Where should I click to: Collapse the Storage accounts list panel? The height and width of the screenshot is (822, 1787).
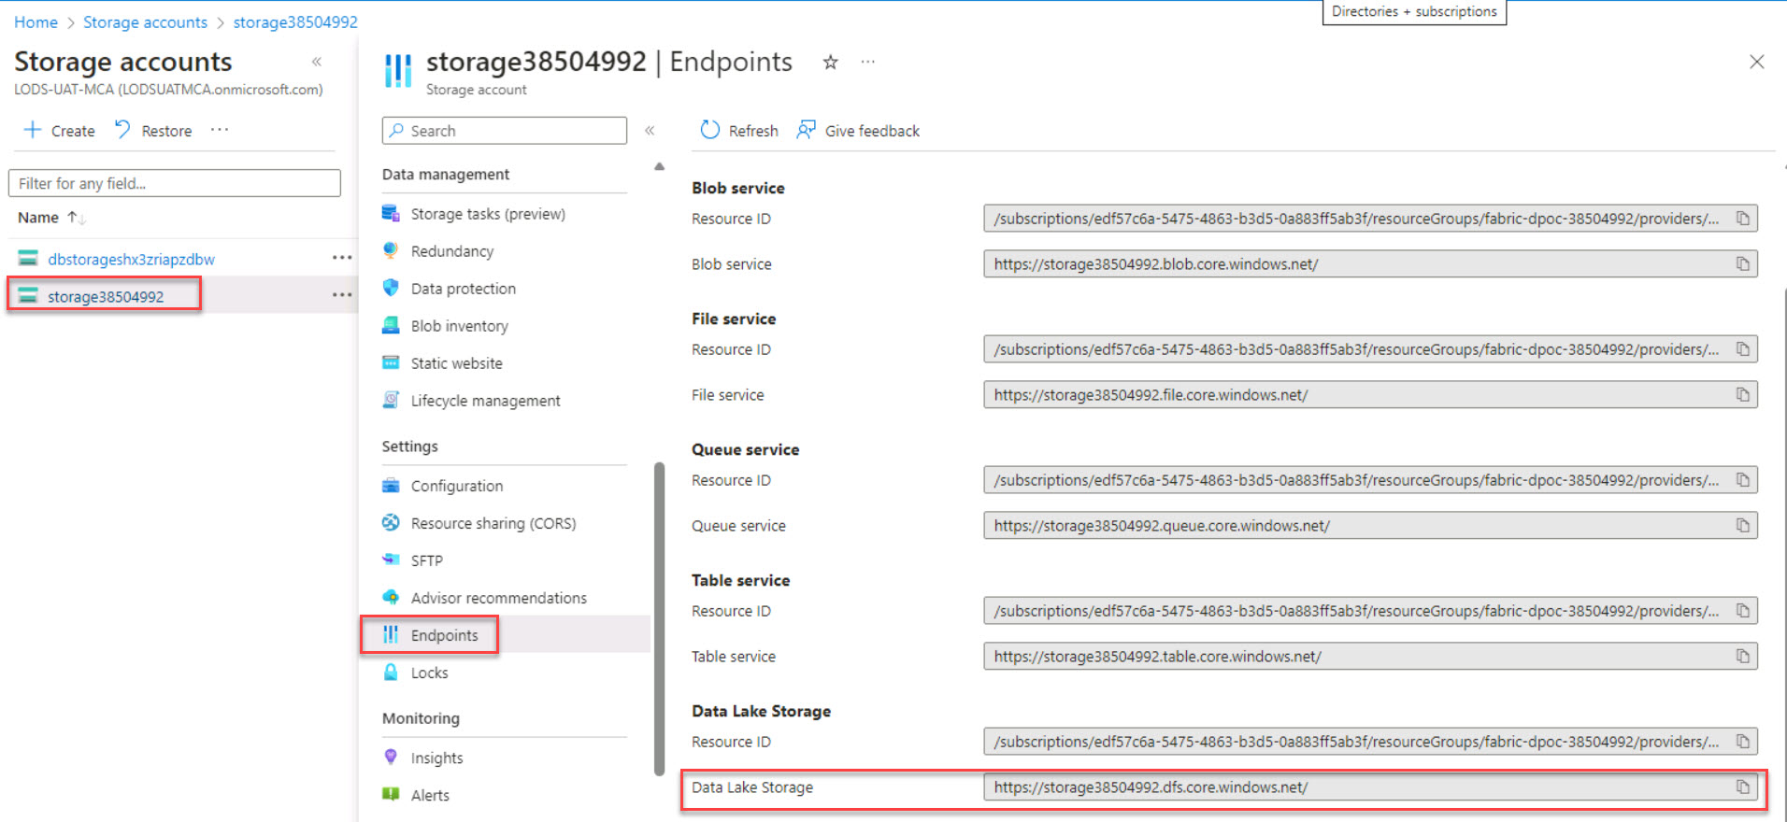tap(317, 62)
